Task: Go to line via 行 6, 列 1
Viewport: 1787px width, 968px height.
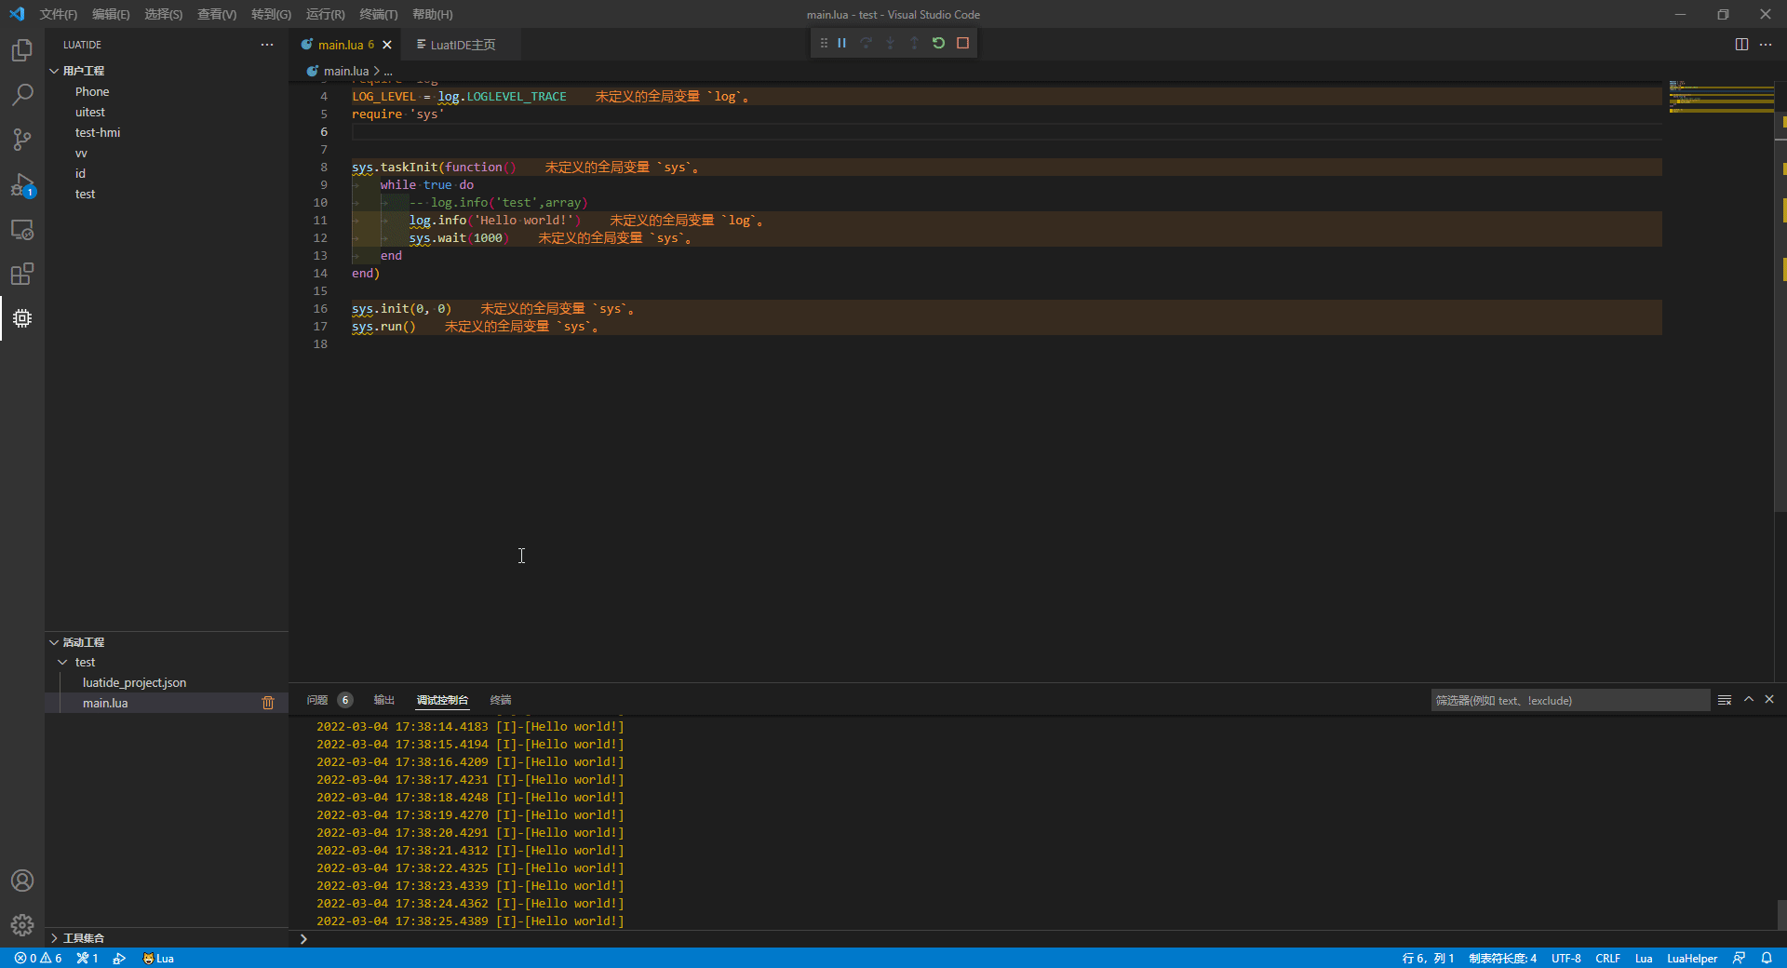Action: [x=1428, y=958]
